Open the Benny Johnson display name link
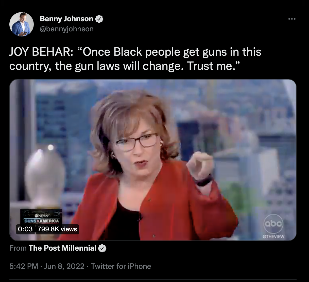The width and height of the screenshot is (309, 282). click(x=66, y=19)
